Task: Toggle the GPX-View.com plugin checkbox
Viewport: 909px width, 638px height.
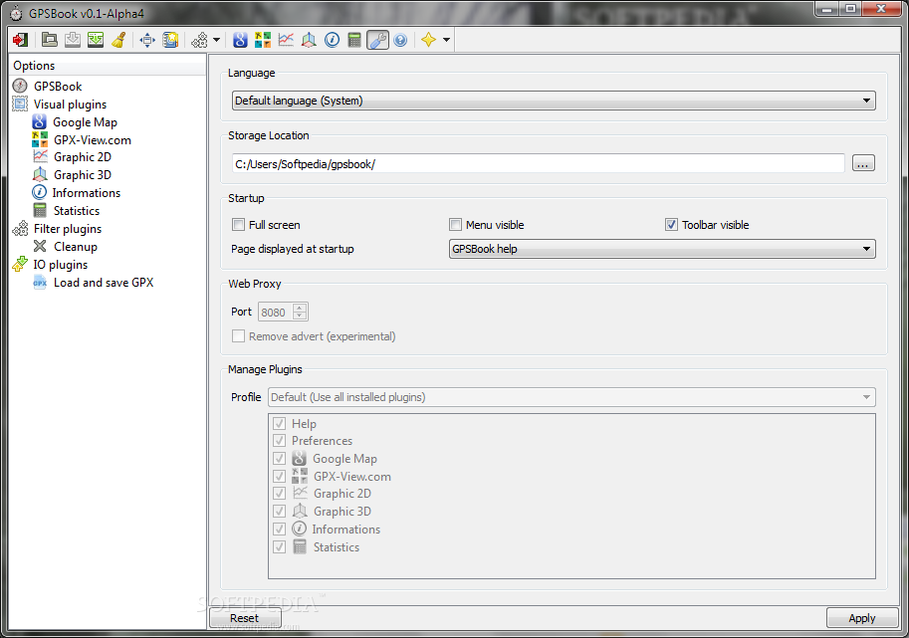Action: (x=280, y=477)
